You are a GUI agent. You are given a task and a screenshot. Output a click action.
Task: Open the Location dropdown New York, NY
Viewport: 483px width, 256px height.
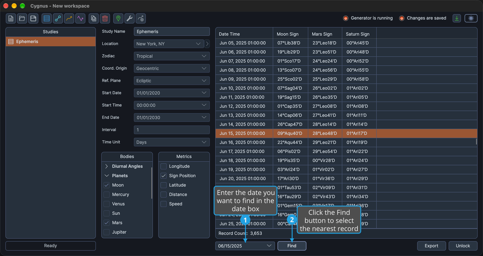(x=169, y=44)
